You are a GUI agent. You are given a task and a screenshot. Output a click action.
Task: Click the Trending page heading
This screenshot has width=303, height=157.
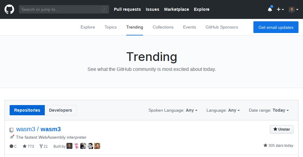[151, 57]
